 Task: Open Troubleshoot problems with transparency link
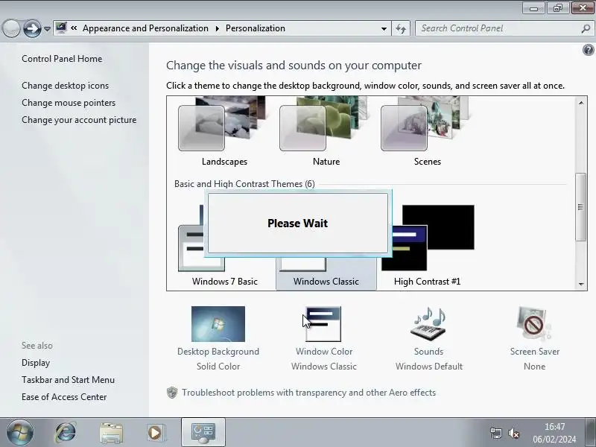coord(308,393)
